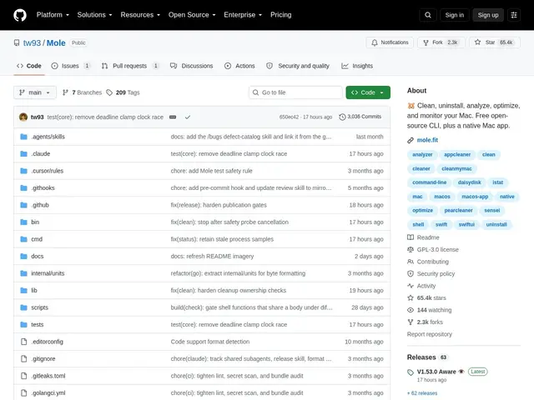
Task: Open the Open Source dropdown menu
Action: click(192, 15)
